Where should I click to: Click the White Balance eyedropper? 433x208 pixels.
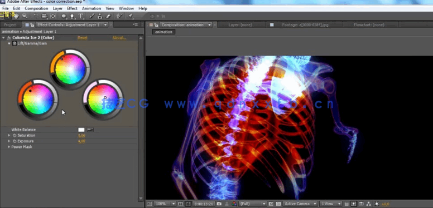click(90, 130)
